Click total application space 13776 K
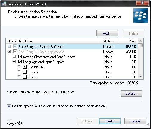This screenshot has height=129, width=151. 132,83
